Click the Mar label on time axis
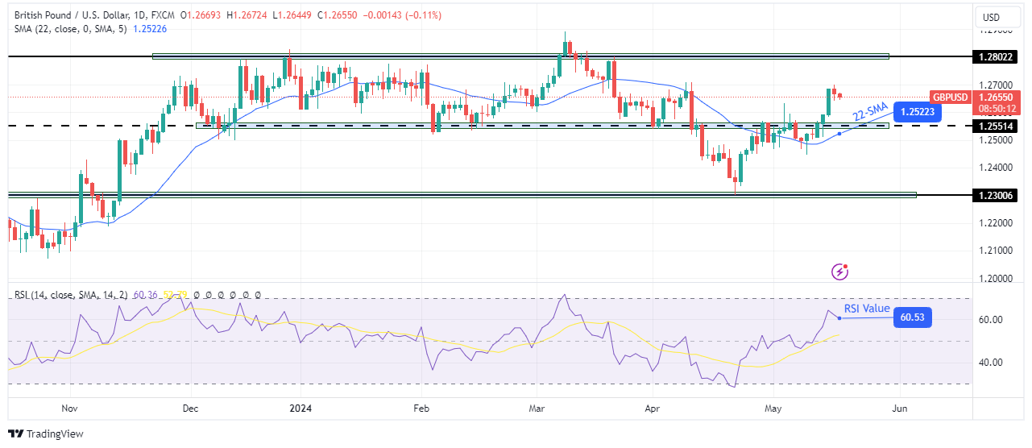 click(x=536, y=409)
